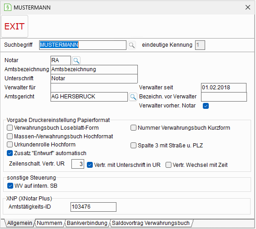Click the Unterschrift field containing Notar
Viewport: 256px width, 229px height.
(94, 78)
